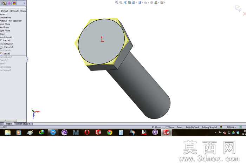Image resolution: width=246 pixels, height=163 pixels.
Task: Select the Annotations tree item
Action: [6, 18]
